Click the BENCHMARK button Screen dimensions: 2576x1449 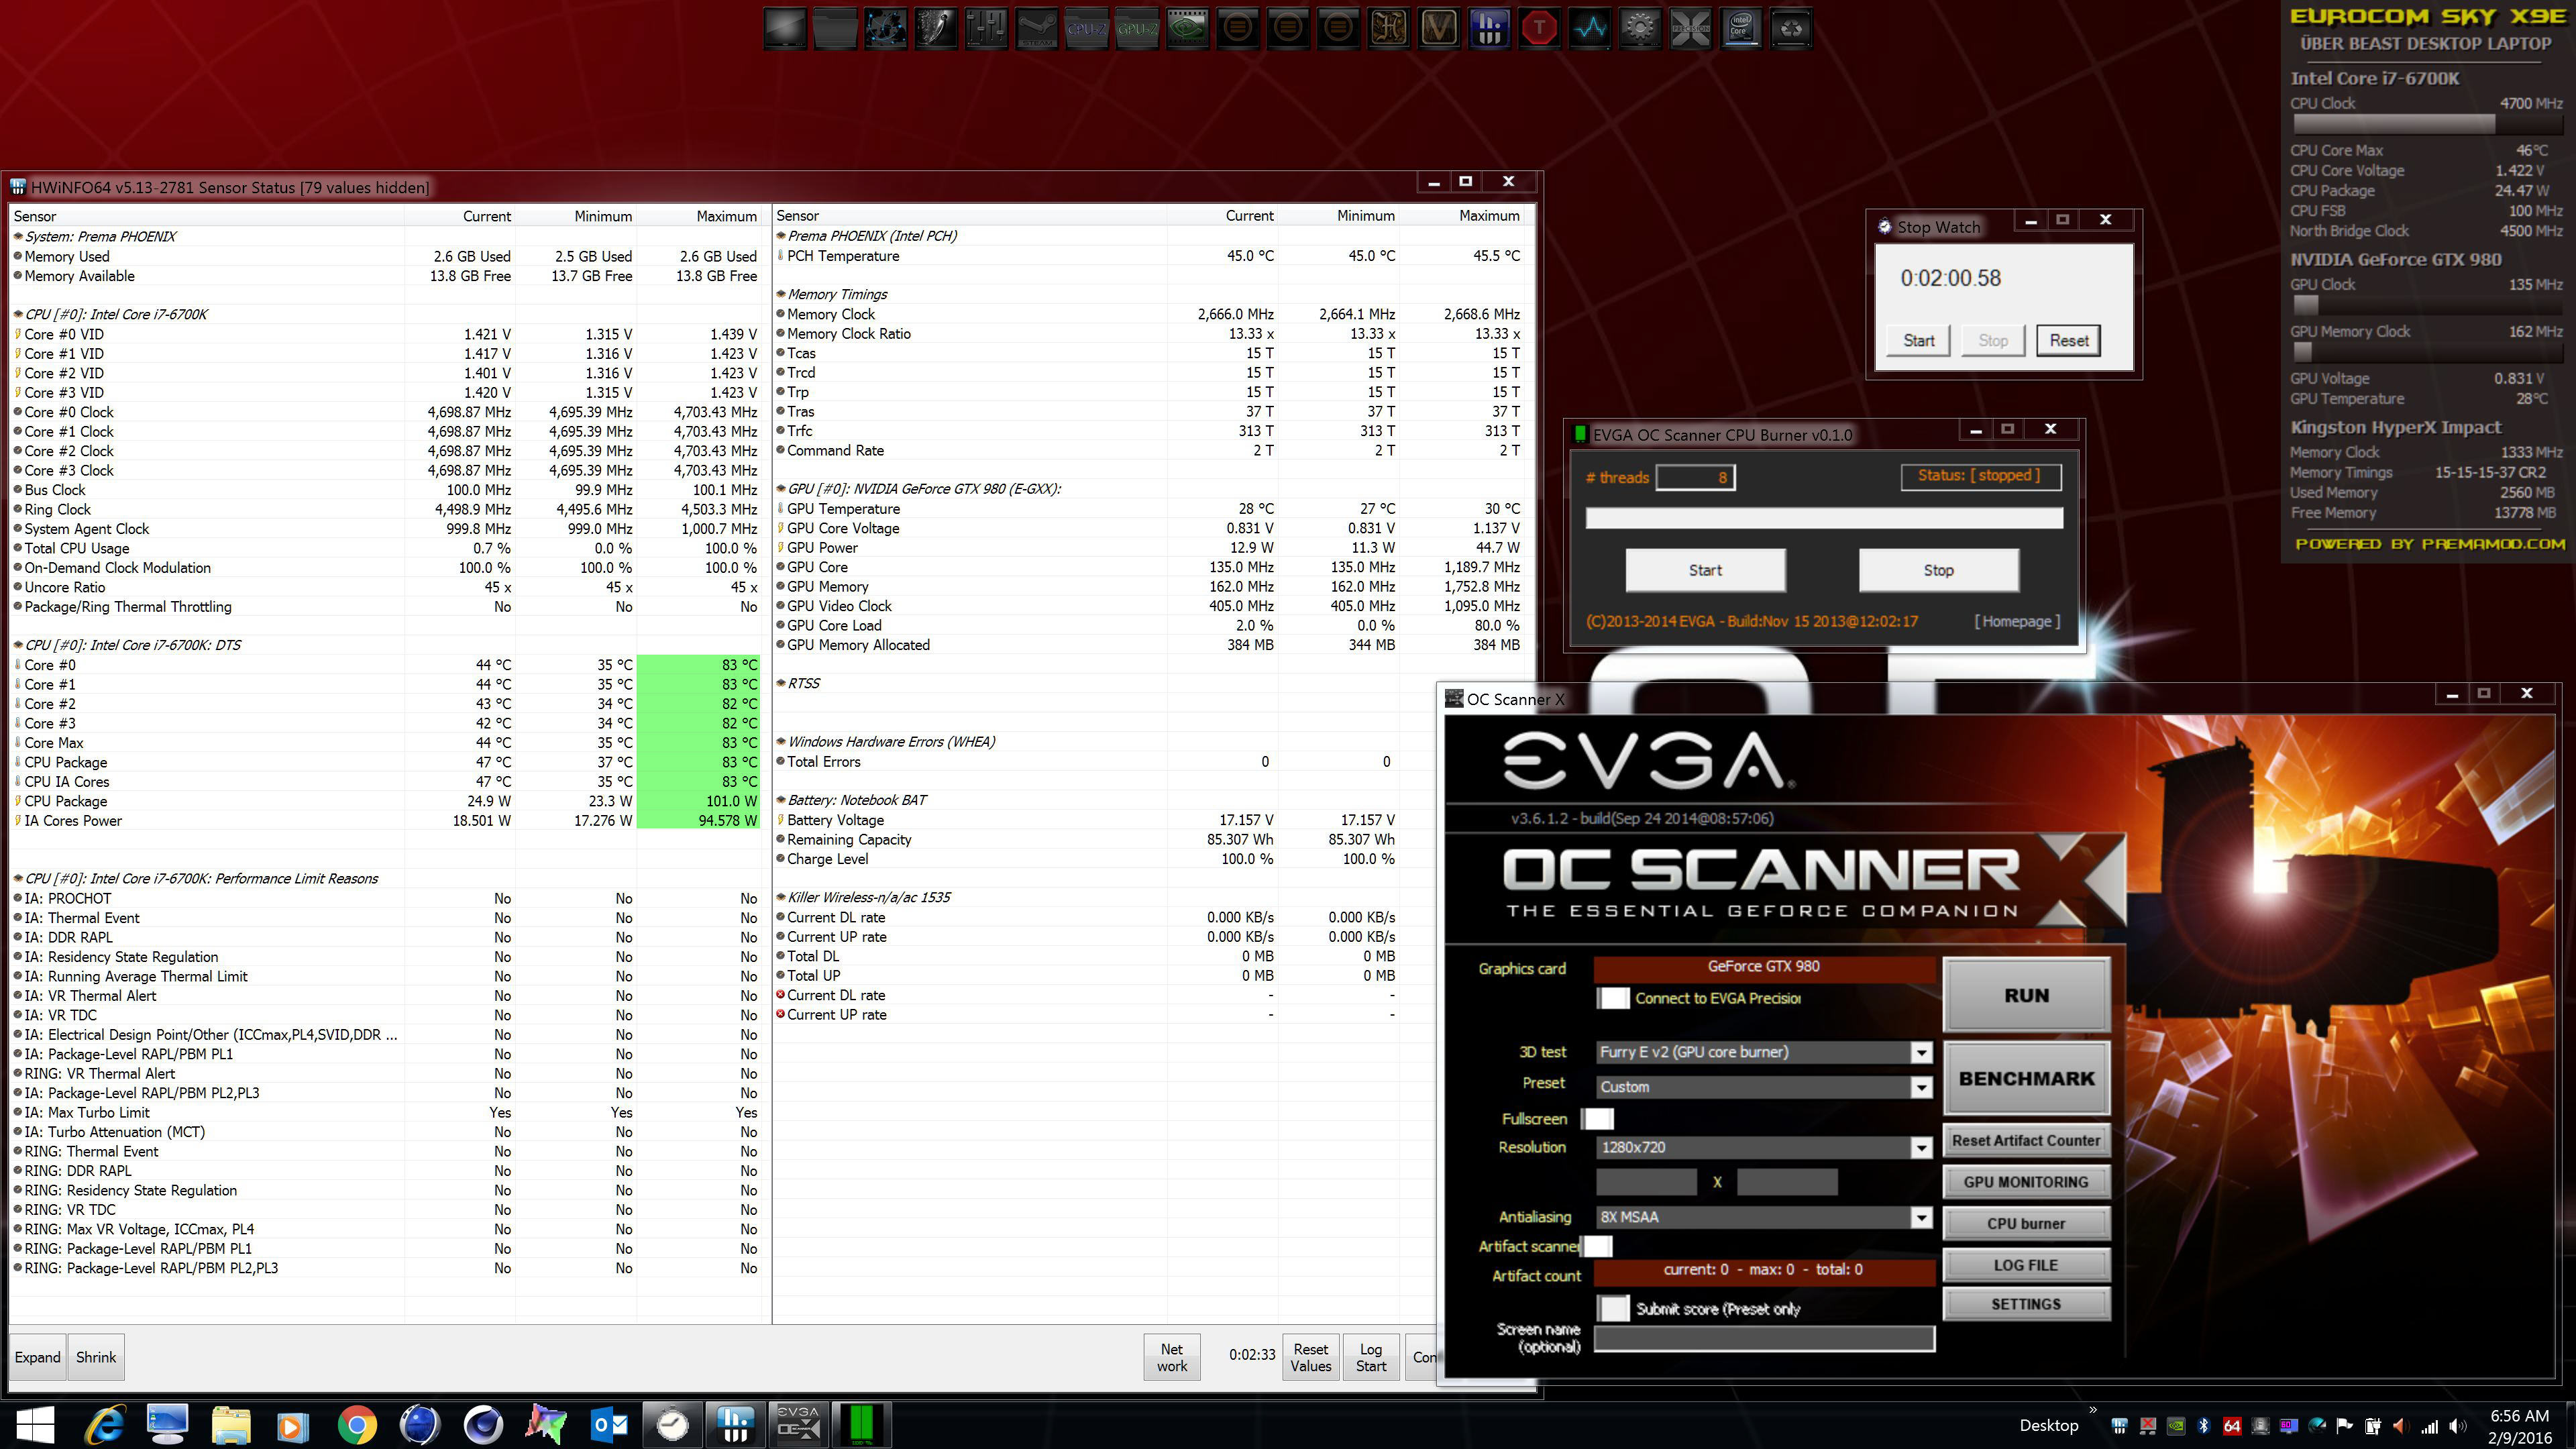point(2026,1078)
